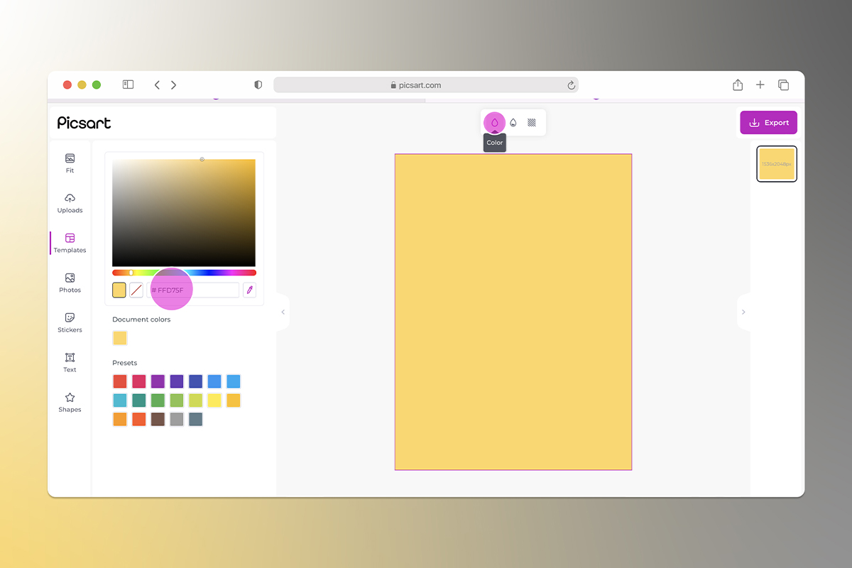Add a new Safari tab
This screenshot has height=568, width=852.
coord(760,84)
